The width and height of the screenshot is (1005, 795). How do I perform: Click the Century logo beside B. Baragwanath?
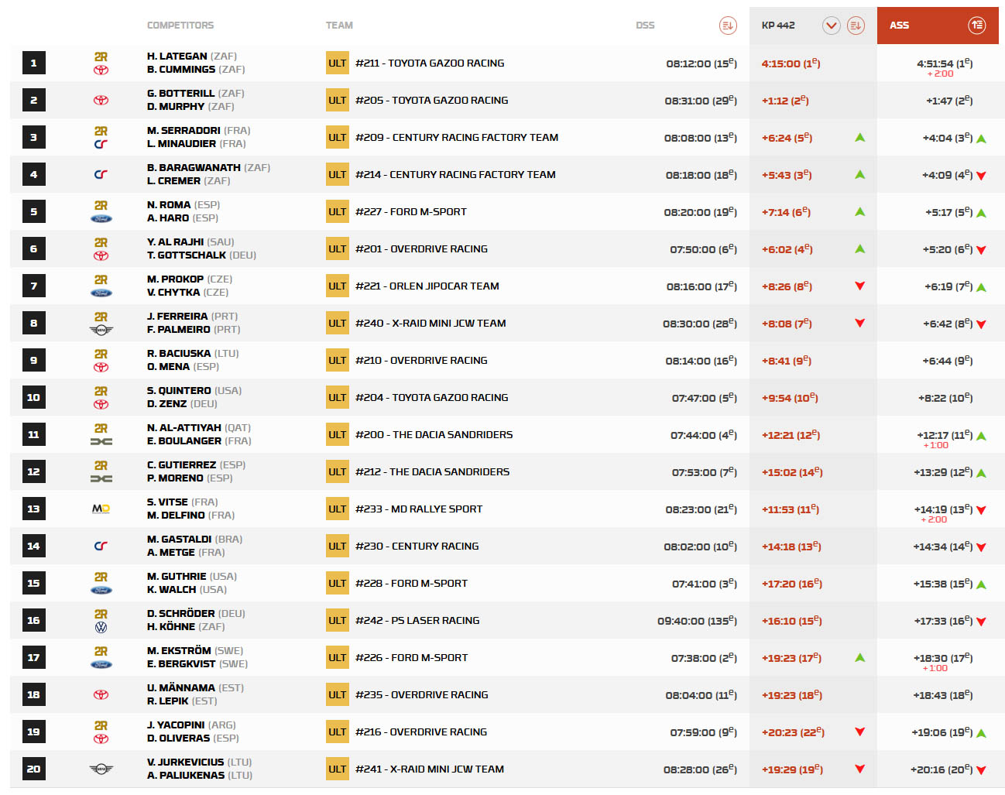tap(101, 175)
